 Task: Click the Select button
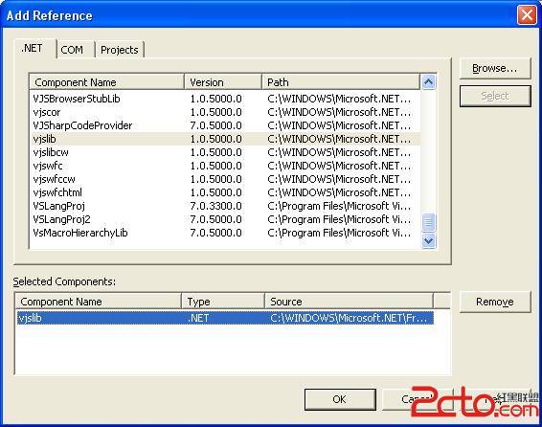[x=495, y=96]
